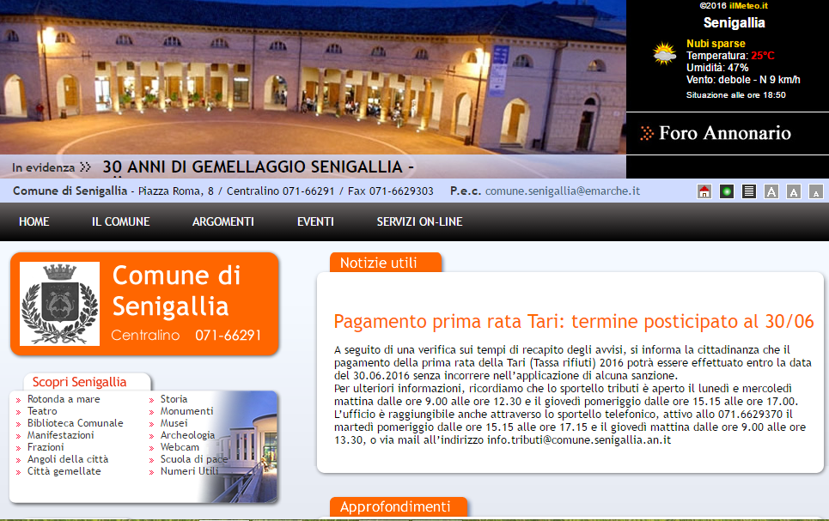Click the Foro Annonario caption
Screen dimensions: 829x521
(725, 133)
